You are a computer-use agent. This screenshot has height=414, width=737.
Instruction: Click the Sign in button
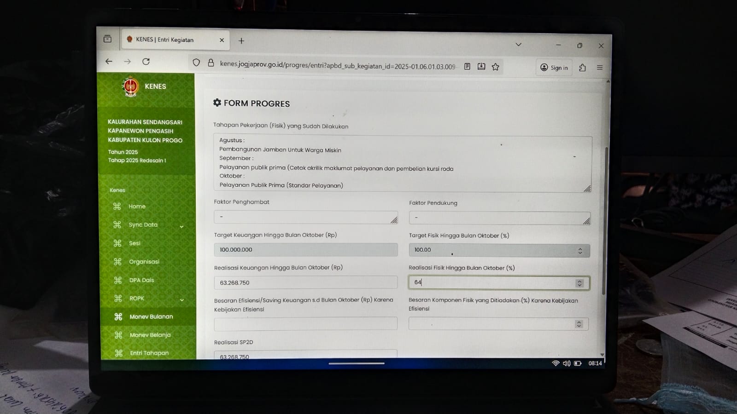554,68
